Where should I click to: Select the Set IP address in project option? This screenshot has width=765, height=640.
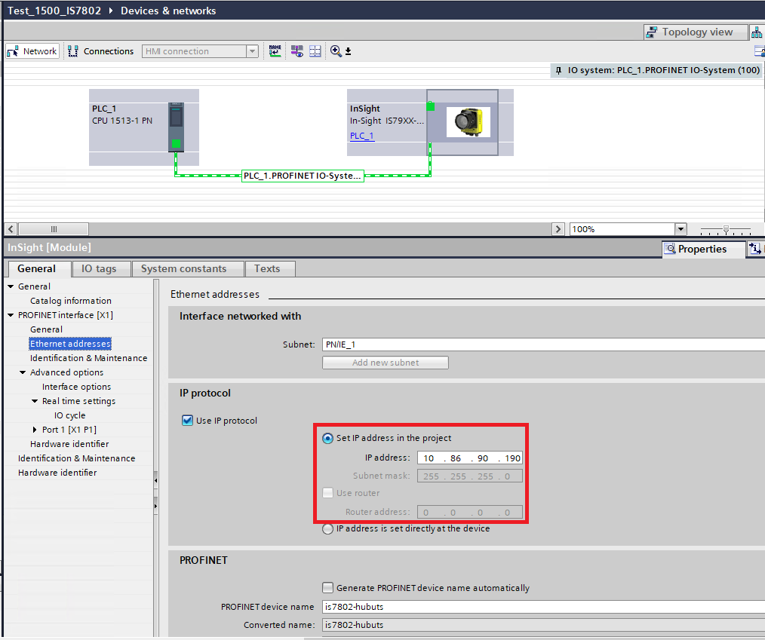[x=327, y=438]
